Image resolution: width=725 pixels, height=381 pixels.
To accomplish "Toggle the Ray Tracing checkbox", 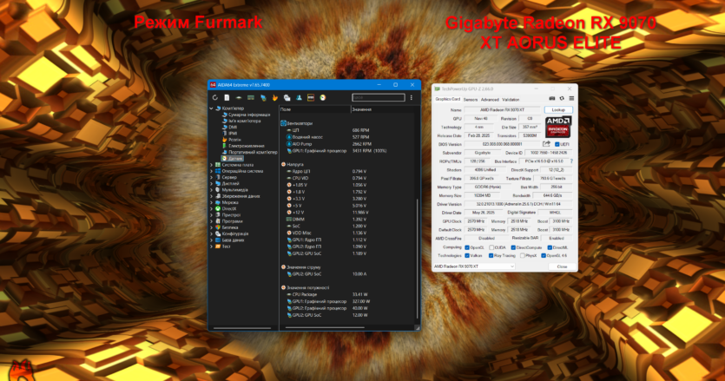I will click(491, 256).
